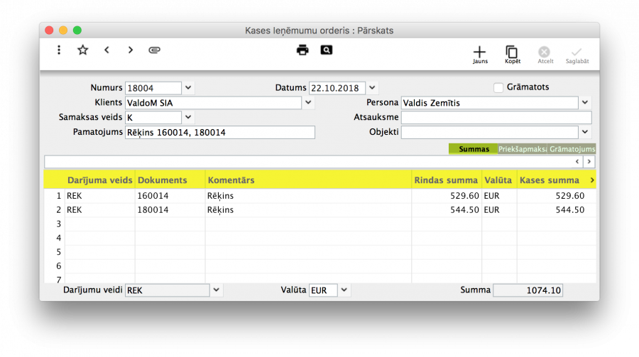Expand the Valūta currency dropdown
Screen dimensions: 639x357
(x=344, y=290)
